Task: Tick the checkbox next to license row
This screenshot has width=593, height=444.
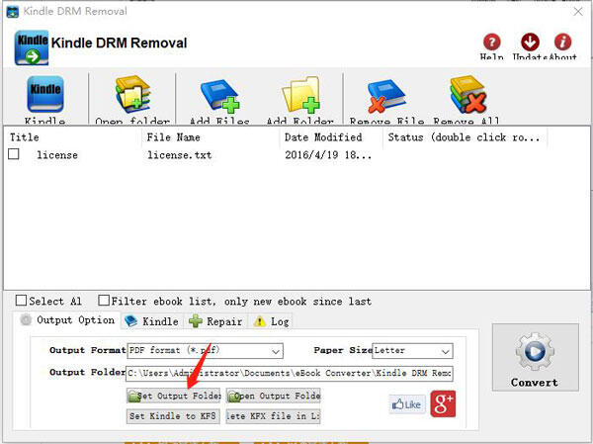Action: (x=14, y=155)
